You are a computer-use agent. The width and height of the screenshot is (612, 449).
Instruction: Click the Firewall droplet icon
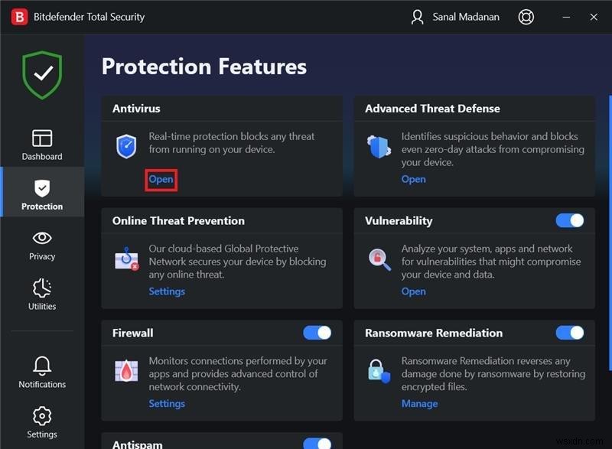click(126, 371)
